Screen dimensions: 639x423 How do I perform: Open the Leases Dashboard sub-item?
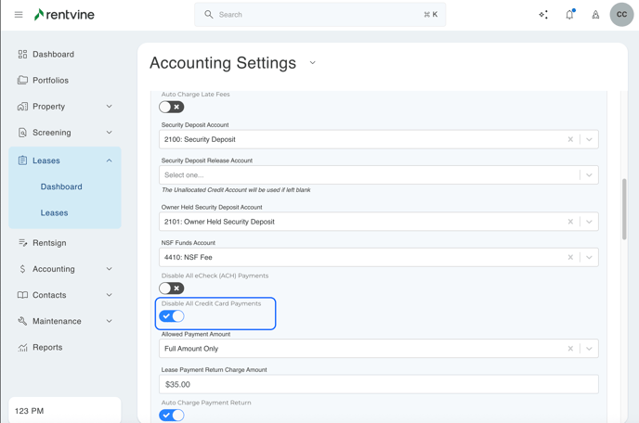click(61, 187)
